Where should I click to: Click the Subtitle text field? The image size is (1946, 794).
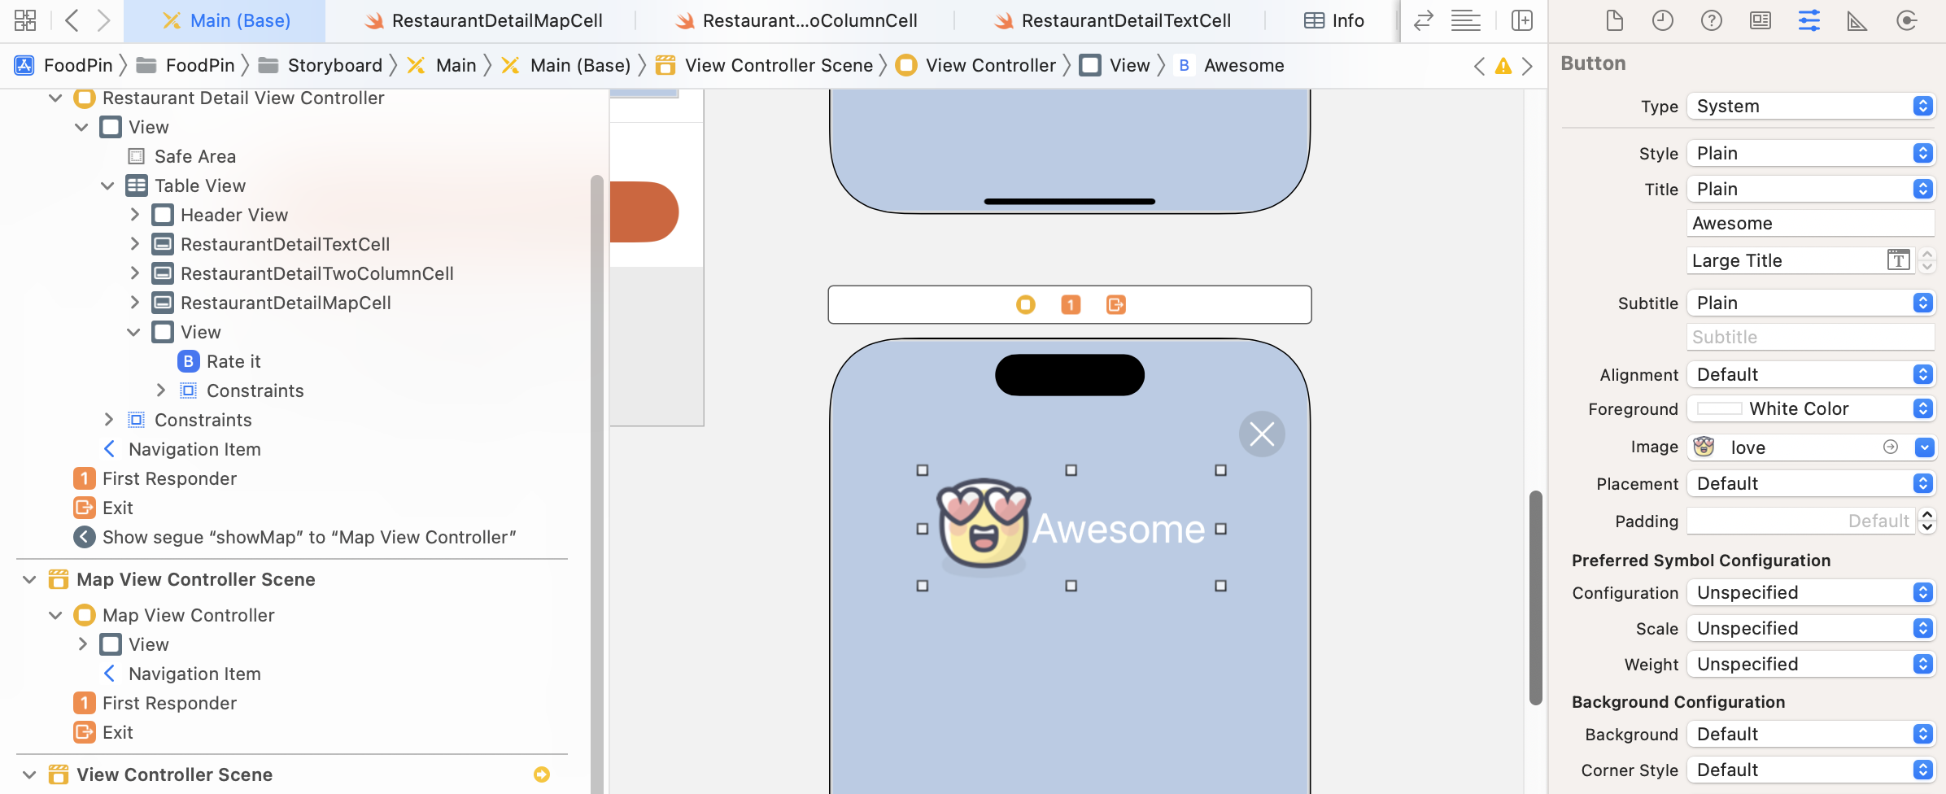pyautogui.click(x=1809, y=338)
